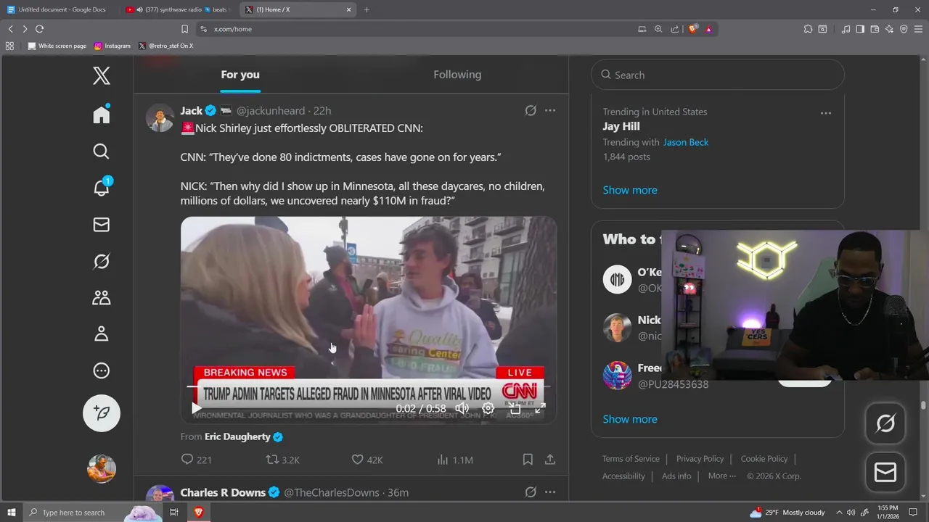Screen dimensions: 929x522
Task: Open Ads info footer link
Action: tap(676, 476)
